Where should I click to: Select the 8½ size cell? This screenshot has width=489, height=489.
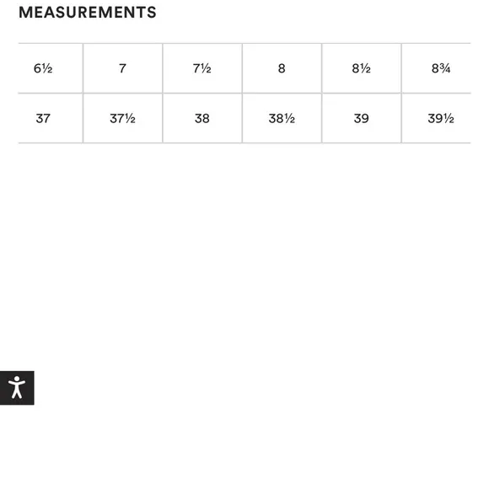coord(361,68)
